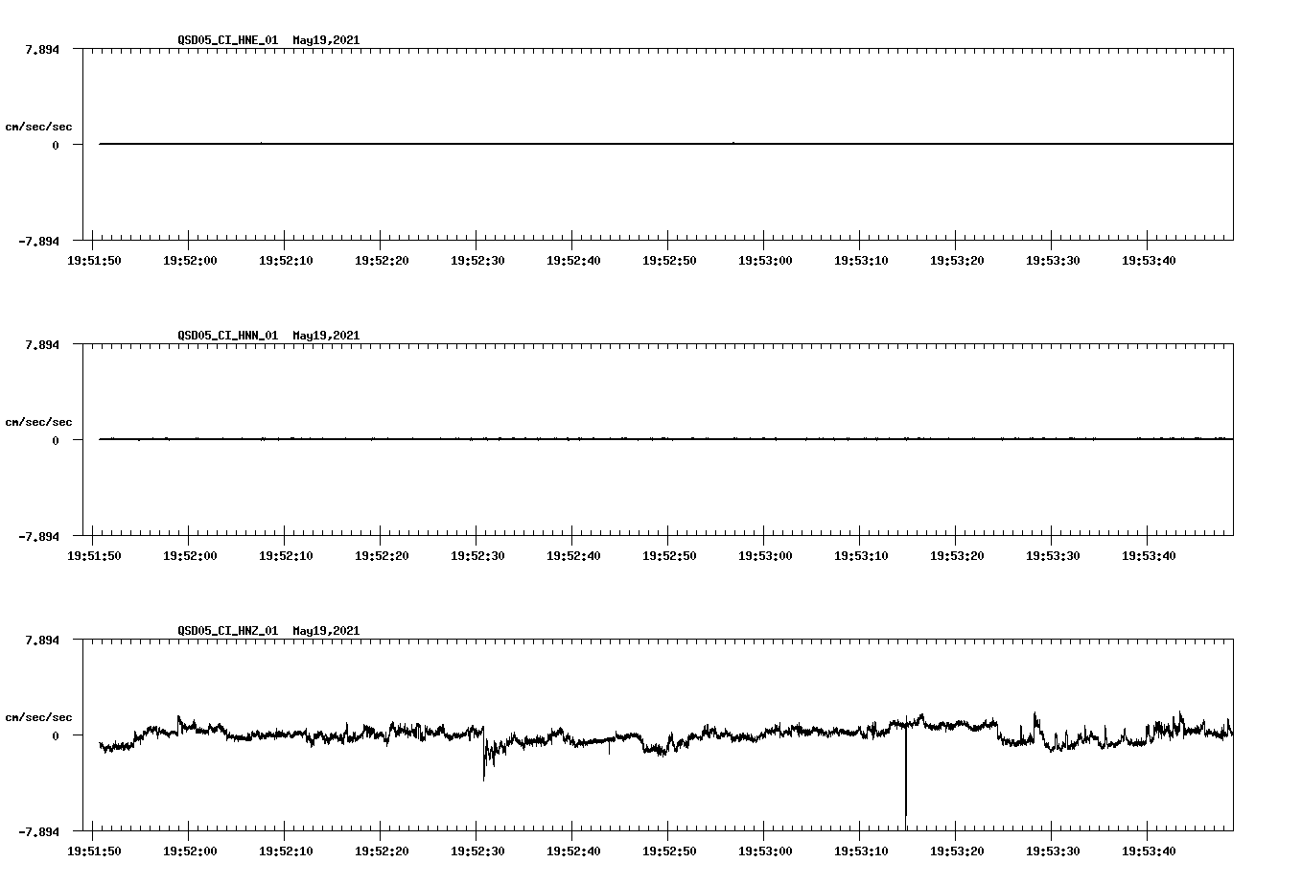The height and width of the screenshot is (886, 1302).
Task: Click the flat HNE waveform trace
Action: 575,144
